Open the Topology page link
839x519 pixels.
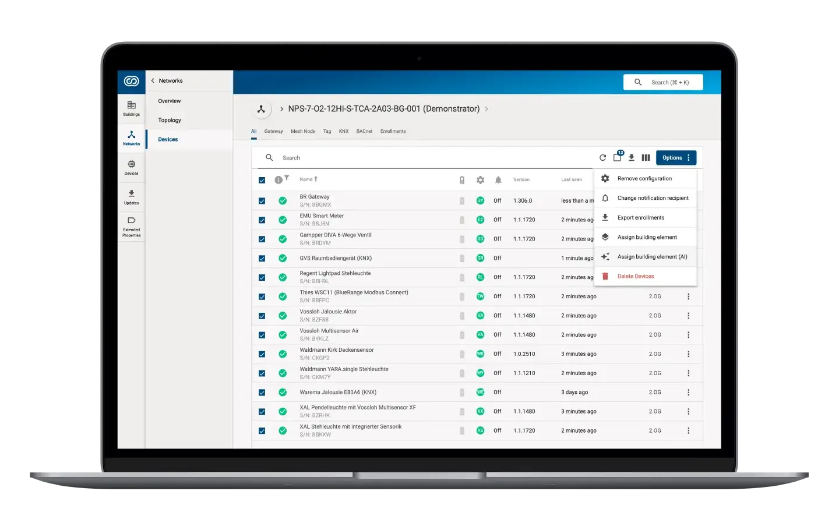click(x=170, y=121)
